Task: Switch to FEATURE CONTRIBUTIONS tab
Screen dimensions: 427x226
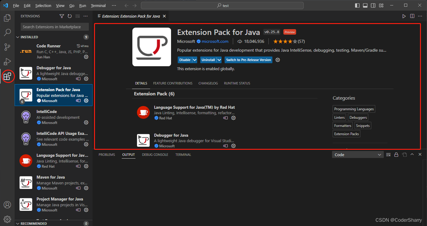Action: click(173, 83)
